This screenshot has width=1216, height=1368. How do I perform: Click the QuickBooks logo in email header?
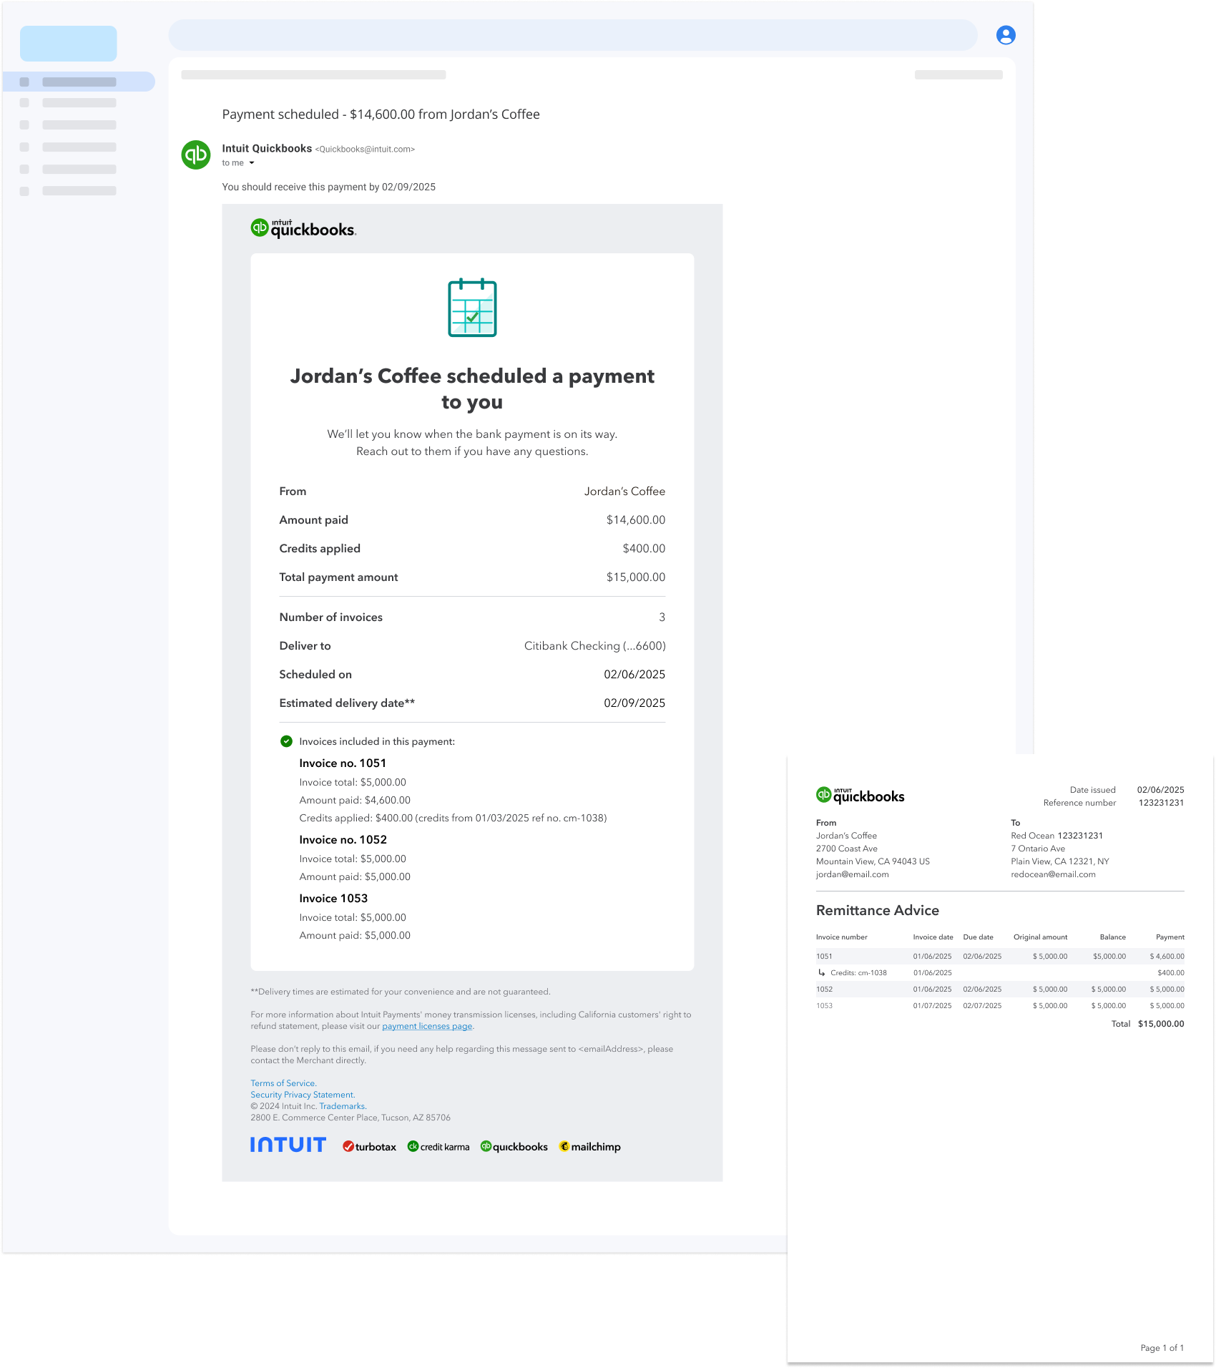303,228
